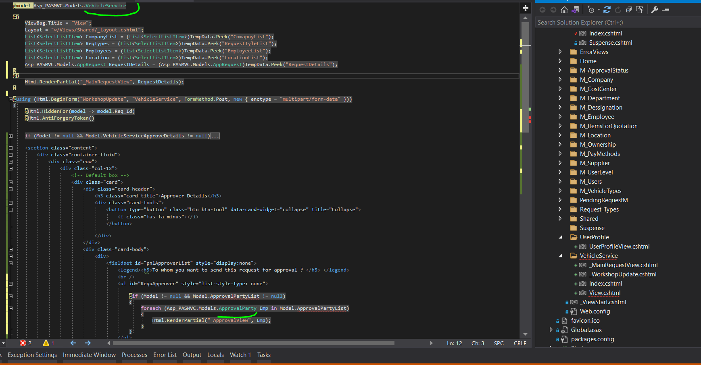Open the Pending Changes Filter dropdown arrow
701x365 pixels.
click(599, 10)
